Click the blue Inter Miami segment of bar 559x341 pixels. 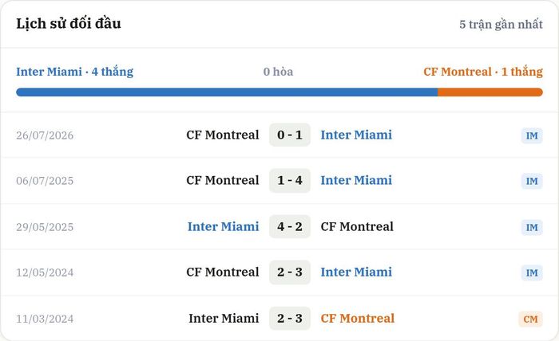[x=227, y=92]
